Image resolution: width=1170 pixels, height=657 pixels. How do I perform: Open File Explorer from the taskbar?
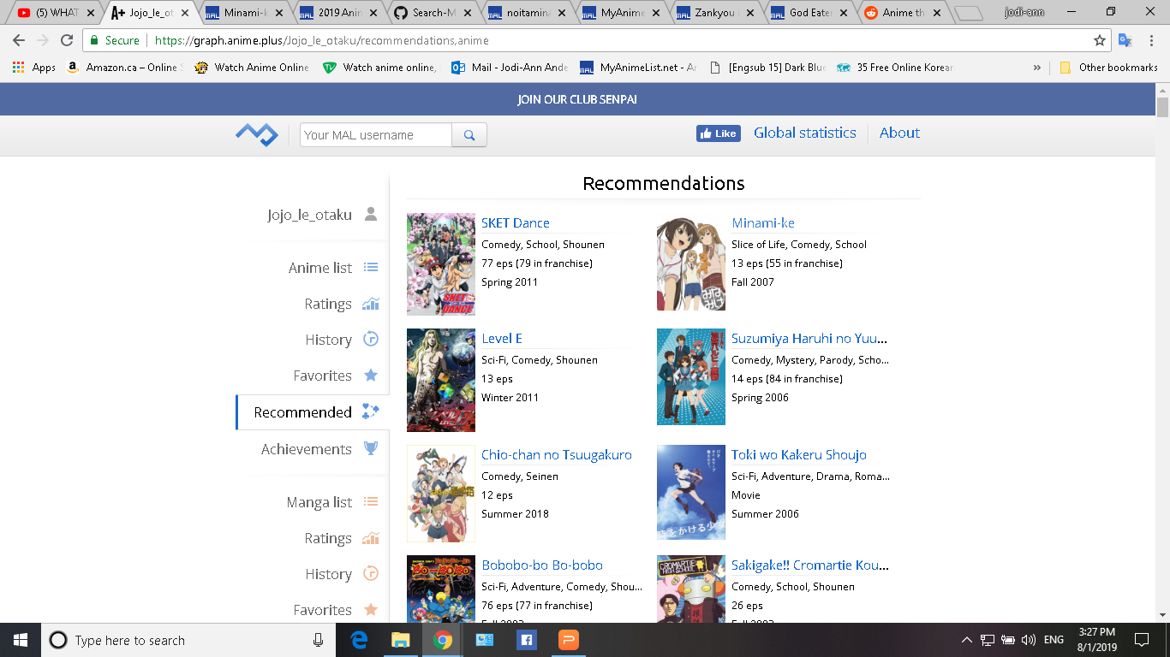(400, 640)
